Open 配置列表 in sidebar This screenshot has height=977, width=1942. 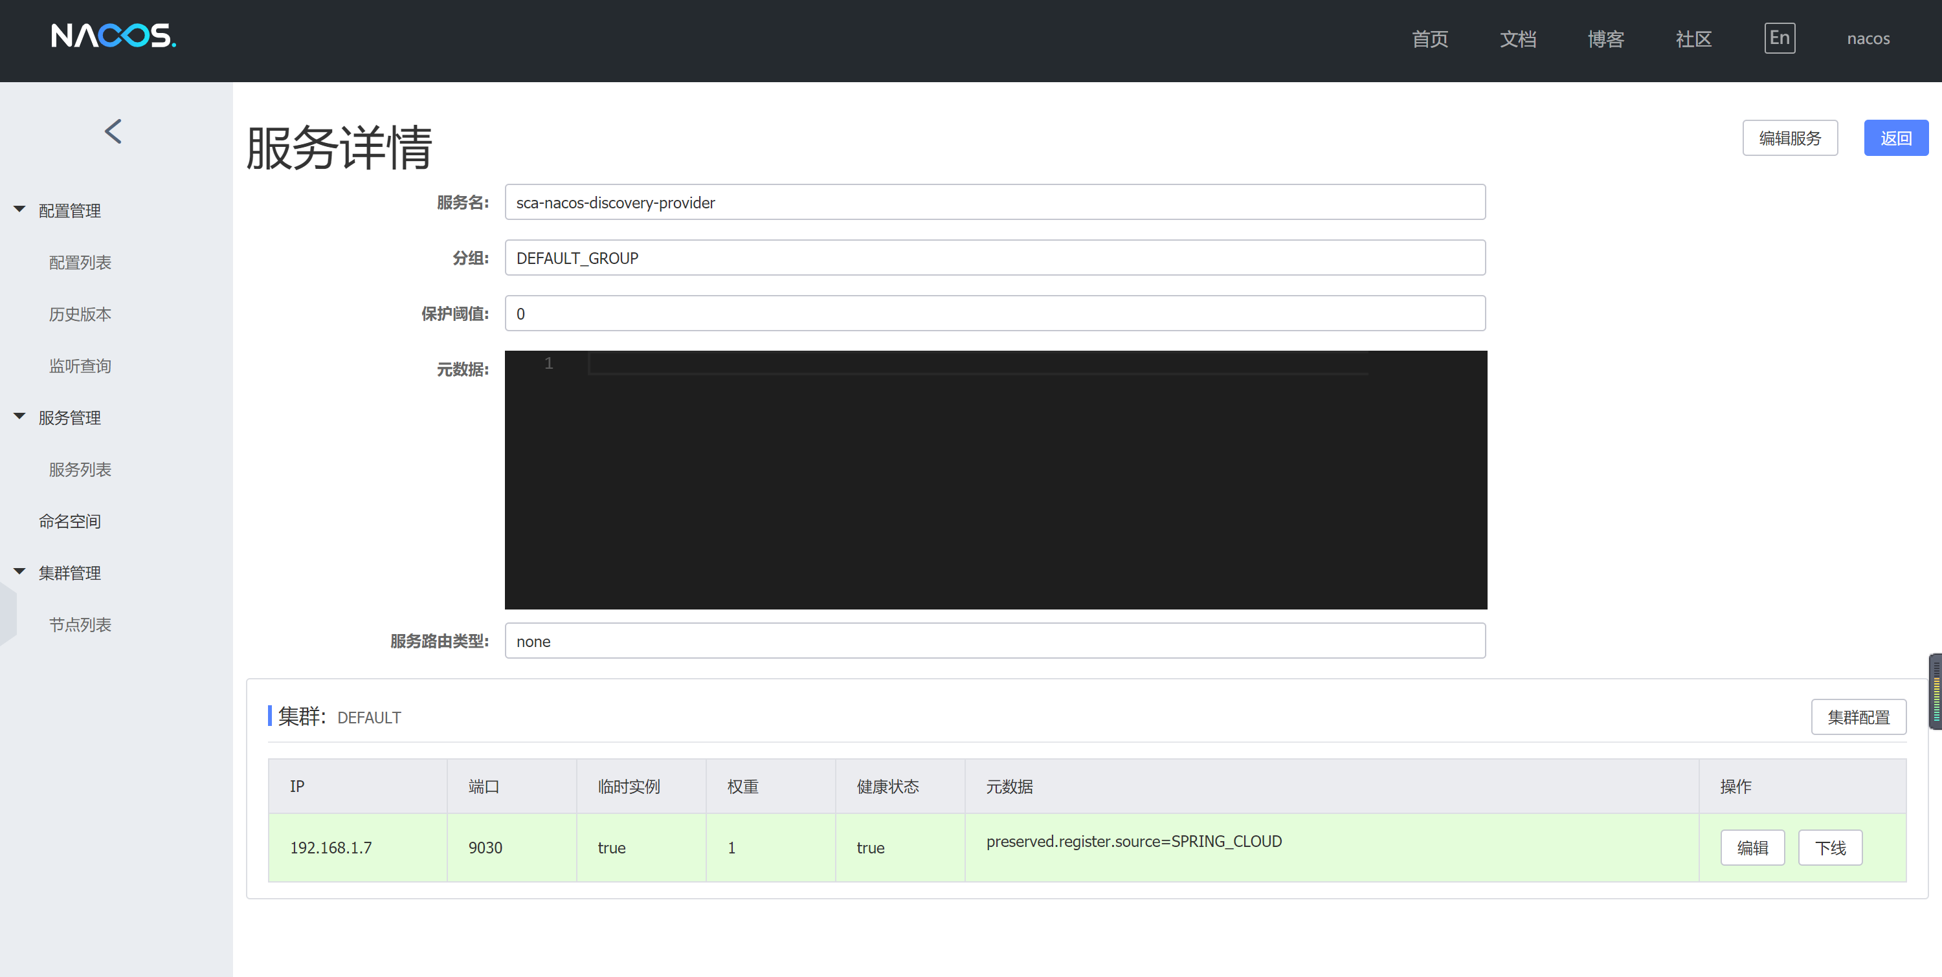pos(80,262)
